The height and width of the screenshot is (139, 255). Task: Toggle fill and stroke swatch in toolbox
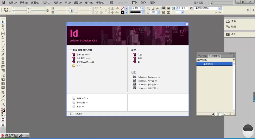[3, 110]
